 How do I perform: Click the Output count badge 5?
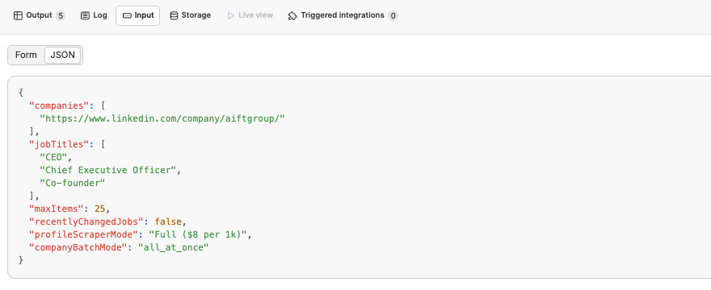pos(61,16)
